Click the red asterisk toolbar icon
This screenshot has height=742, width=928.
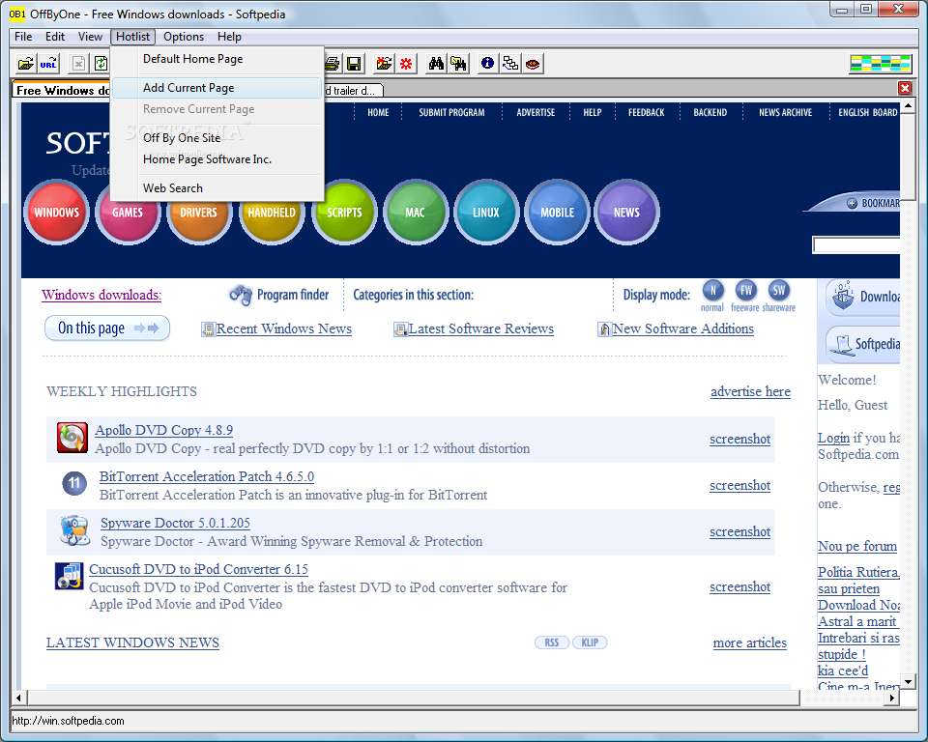pos(406,64)
